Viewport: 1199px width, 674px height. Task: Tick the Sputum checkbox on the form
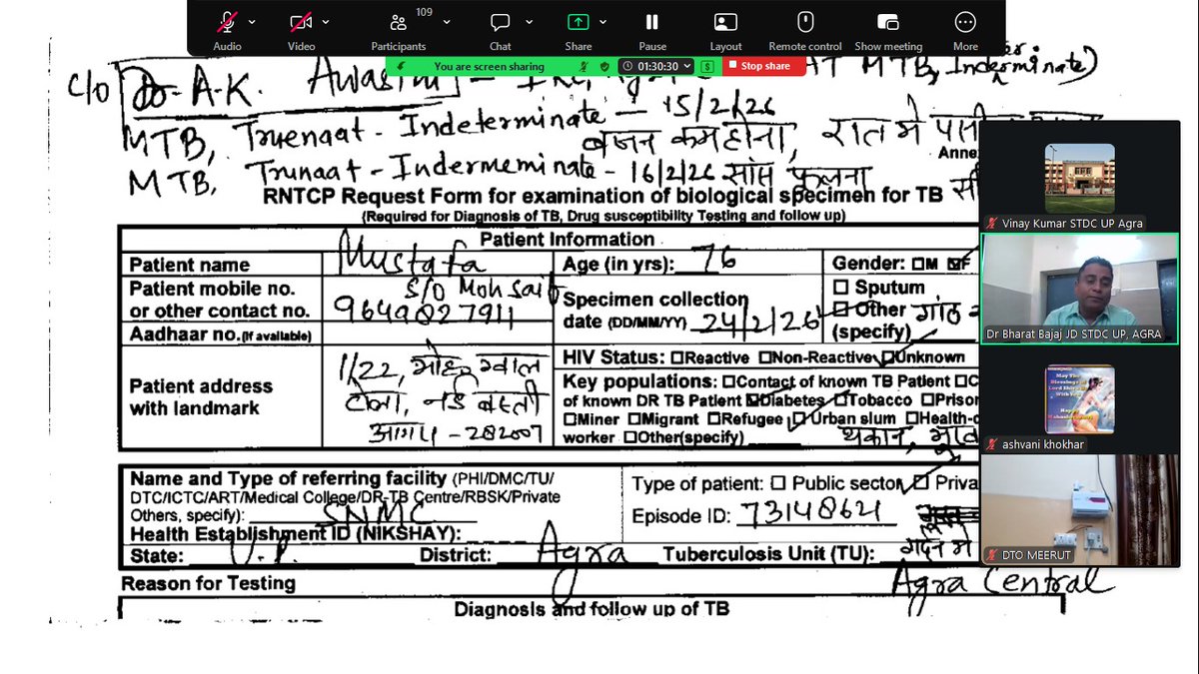(x=840, y=288)
